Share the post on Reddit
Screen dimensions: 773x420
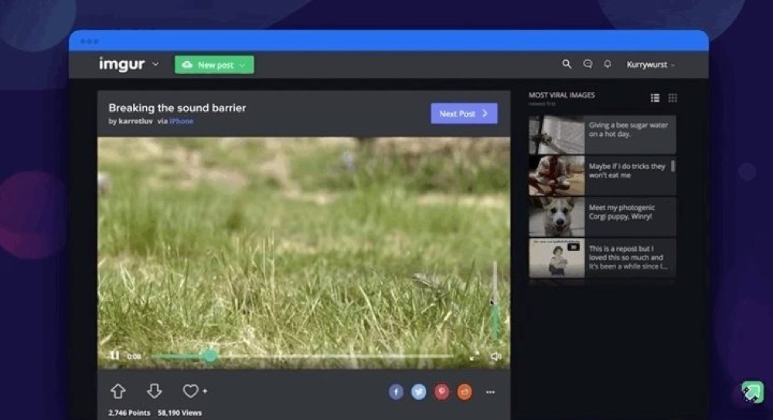point(464,392)
